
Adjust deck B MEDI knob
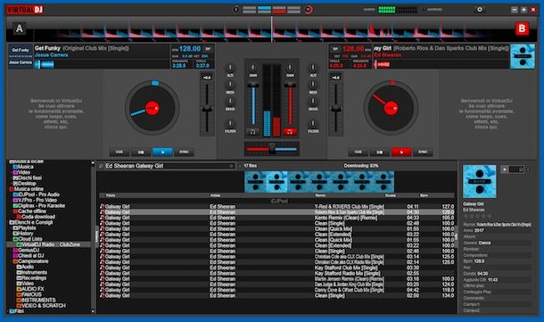[x=313, y=85]
